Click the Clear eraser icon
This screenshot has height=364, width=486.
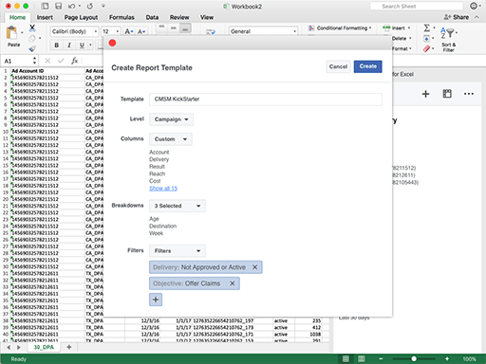(426, 48)
